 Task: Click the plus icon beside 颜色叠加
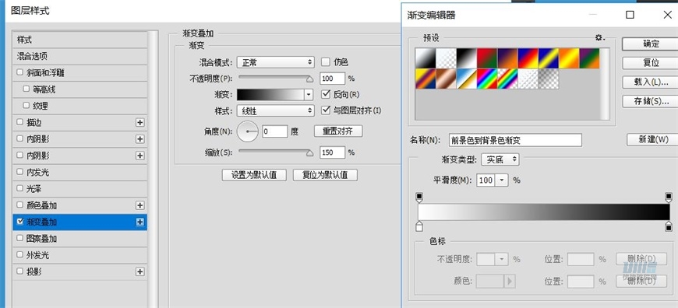tap(139, 205)
